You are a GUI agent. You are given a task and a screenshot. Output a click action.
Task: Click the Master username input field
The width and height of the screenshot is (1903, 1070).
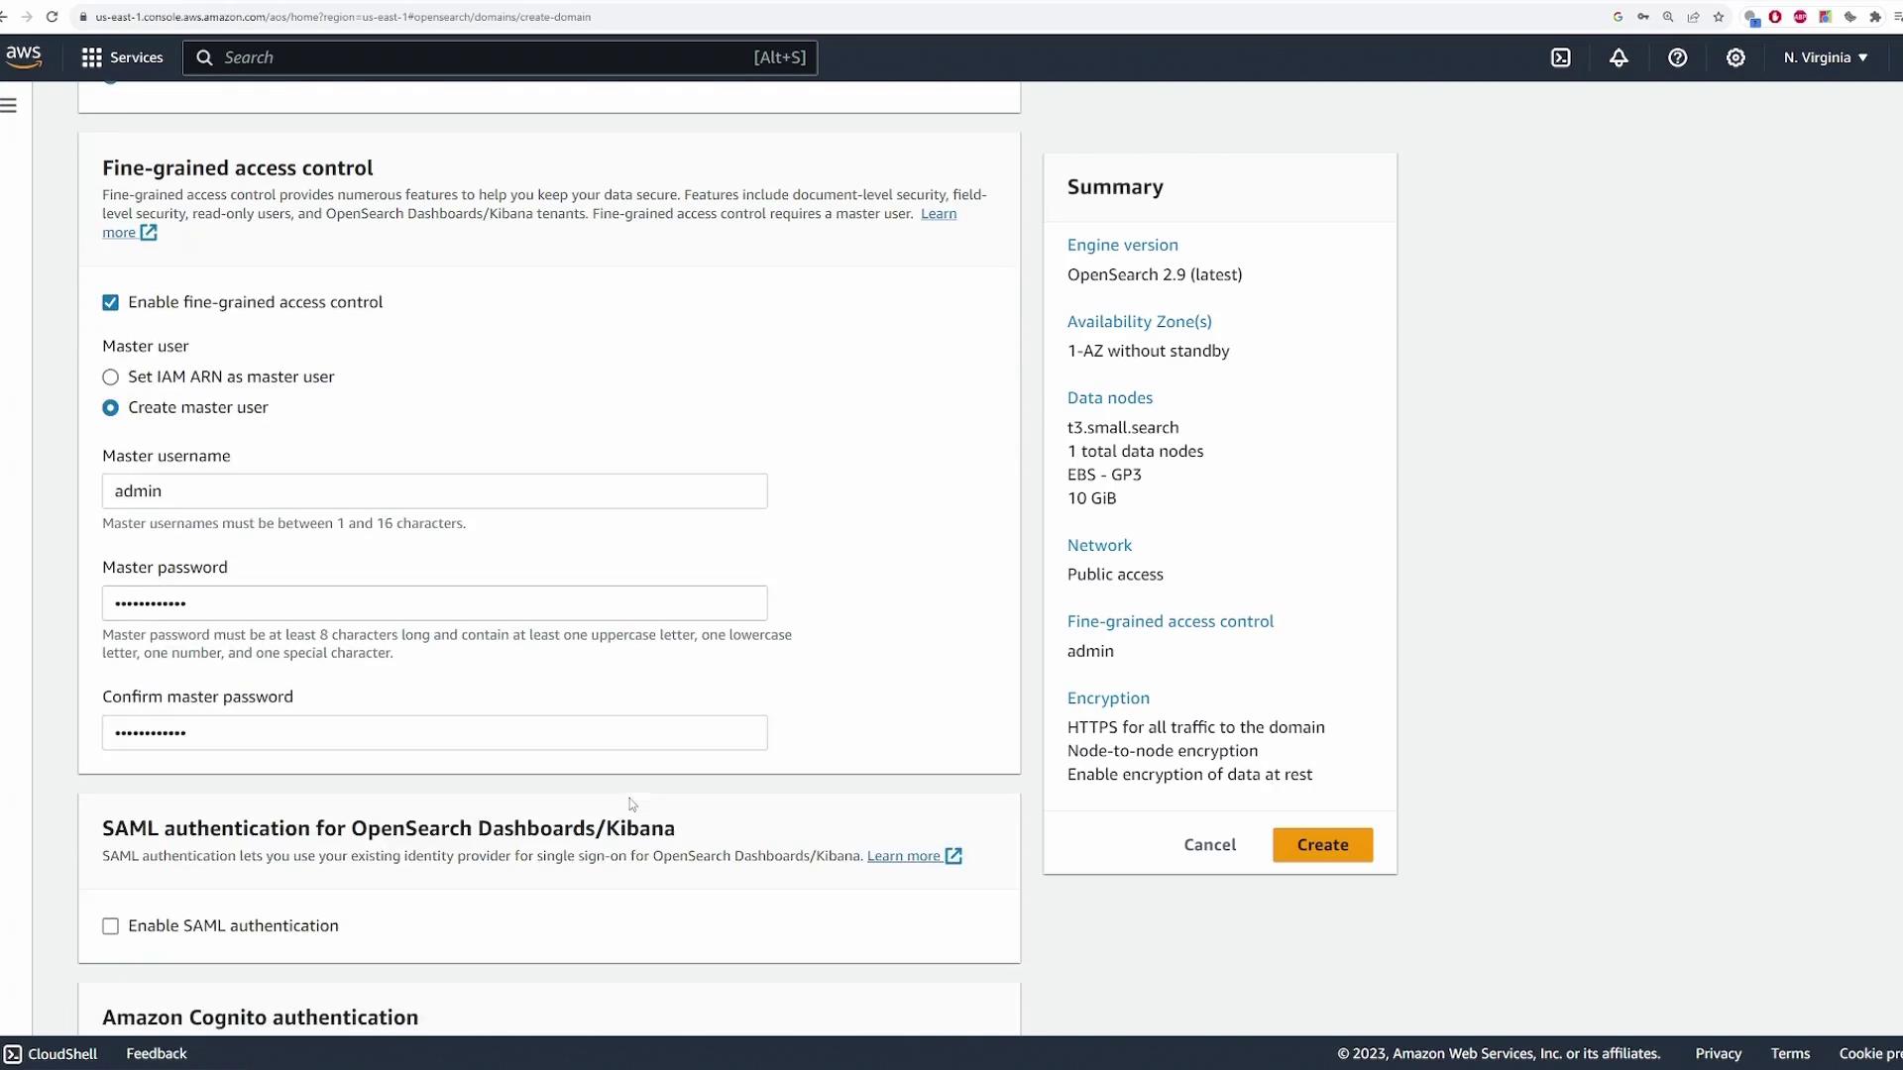(434, 491)
